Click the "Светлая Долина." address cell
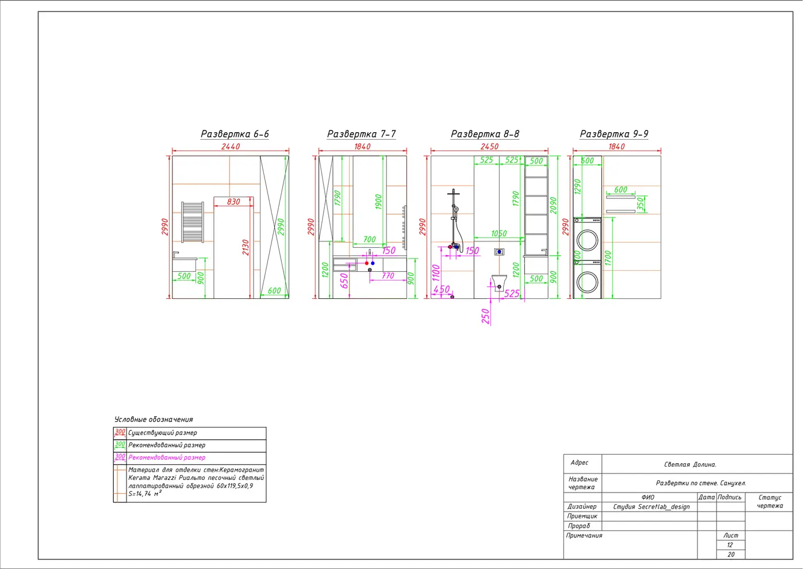Image resolution: width=805 pixels, height=569 pixels. [697, 464]
